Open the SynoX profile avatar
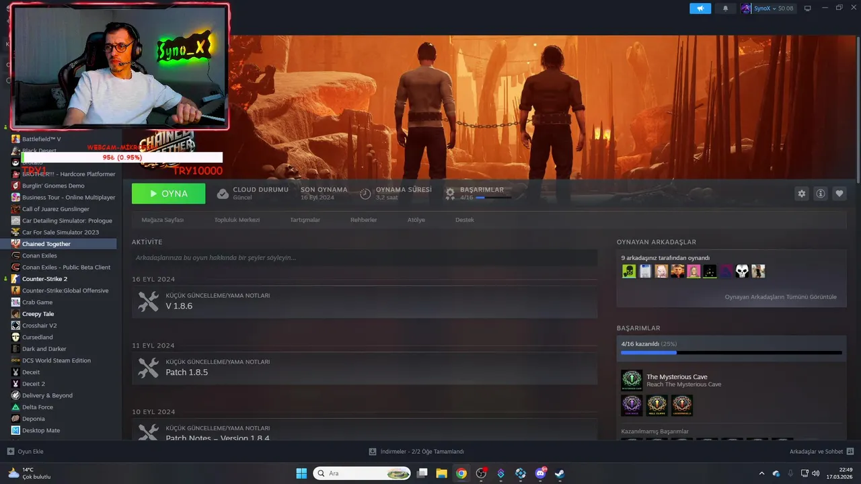The width and height of the screenshot is (861, 484). point(746,9)
